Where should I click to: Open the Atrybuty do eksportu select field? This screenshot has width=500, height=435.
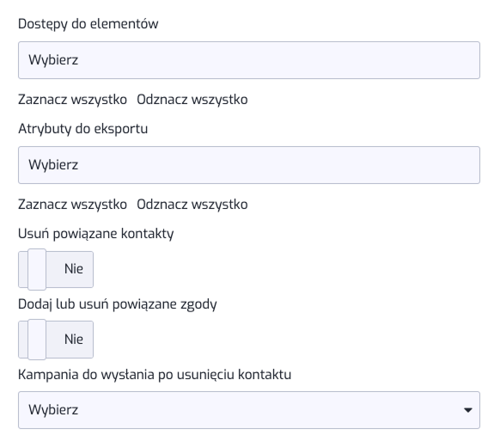(249, 165)
